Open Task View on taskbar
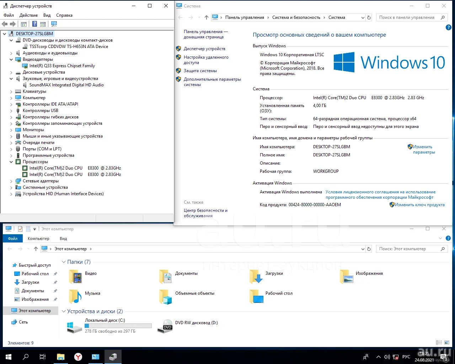 pyautogui.click(x=43, y=357)
